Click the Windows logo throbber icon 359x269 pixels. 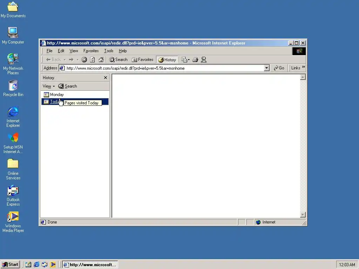(299, 51)
